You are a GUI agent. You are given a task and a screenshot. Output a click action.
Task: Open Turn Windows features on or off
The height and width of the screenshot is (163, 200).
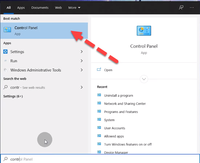[128, 144]
